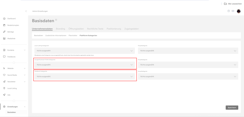Click the Newsletter paper plane icon
The width and height of the screenshot is (244, 117).
click(4, 82)
